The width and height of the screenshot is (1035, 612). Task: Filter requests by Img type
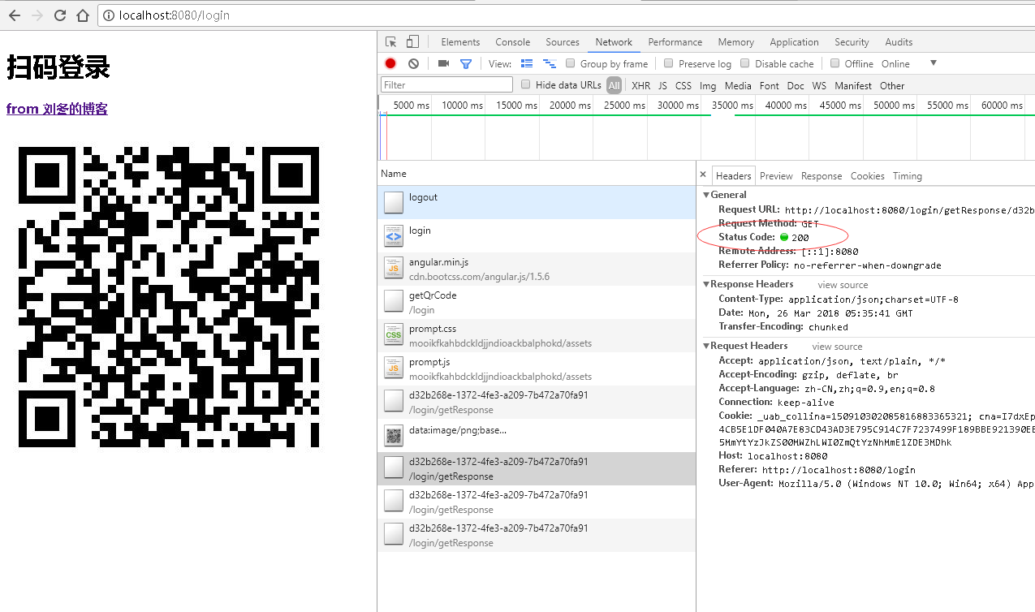pos(708,85)
